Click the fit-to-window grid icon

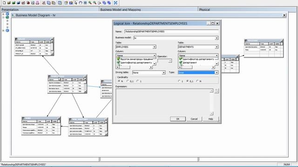tap(85, 3)
